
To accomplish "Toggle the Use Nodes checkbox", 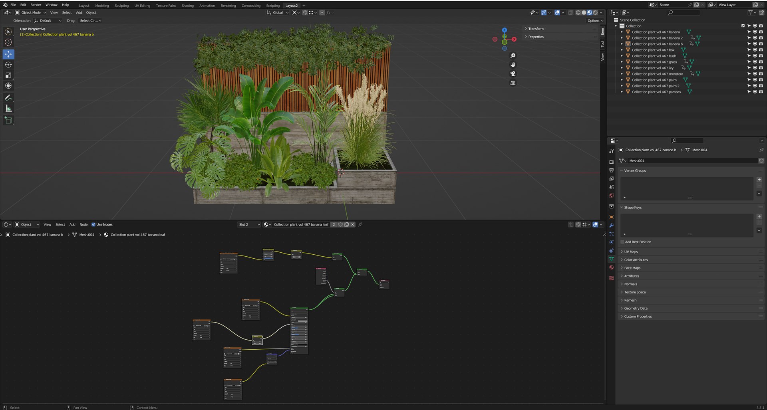I will click(x=93, y=224).
